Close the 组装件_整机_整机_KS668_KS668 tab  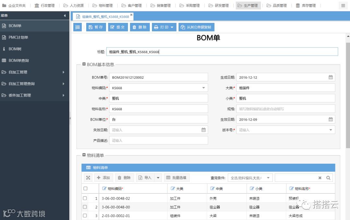[131, 15]
